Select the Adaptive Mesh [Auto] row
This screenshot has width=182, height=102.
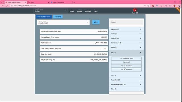[74, 60]
